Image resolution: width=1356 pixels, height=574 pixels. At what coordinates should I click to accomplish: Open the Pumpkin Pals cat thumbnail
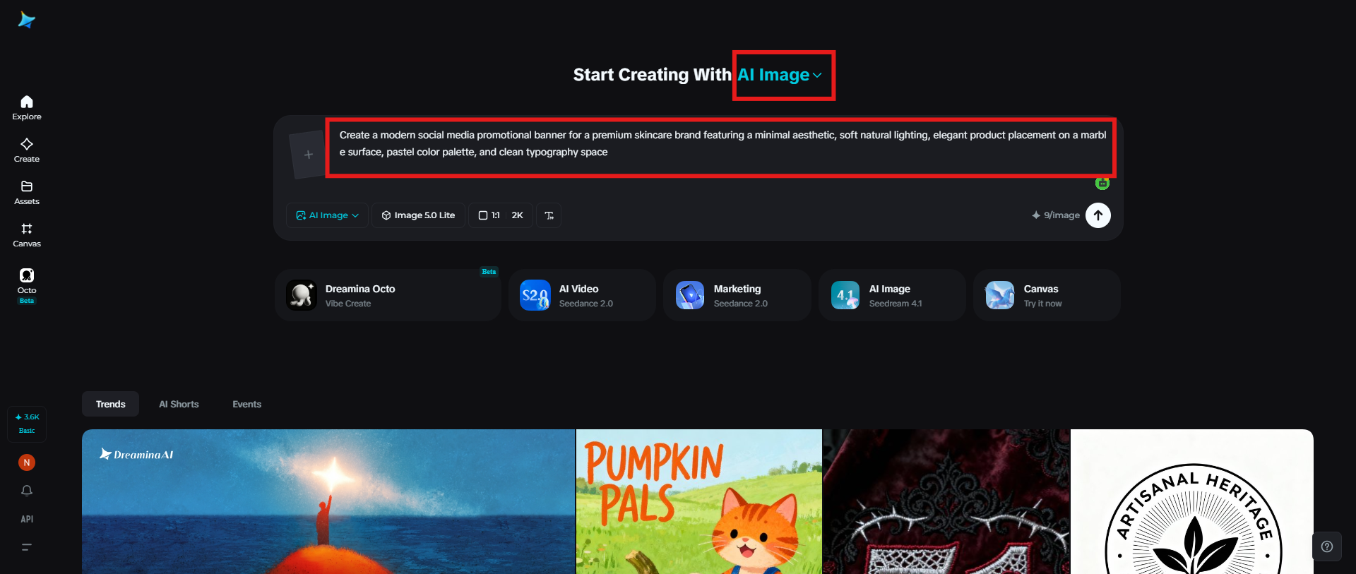(x=699, y=501)
